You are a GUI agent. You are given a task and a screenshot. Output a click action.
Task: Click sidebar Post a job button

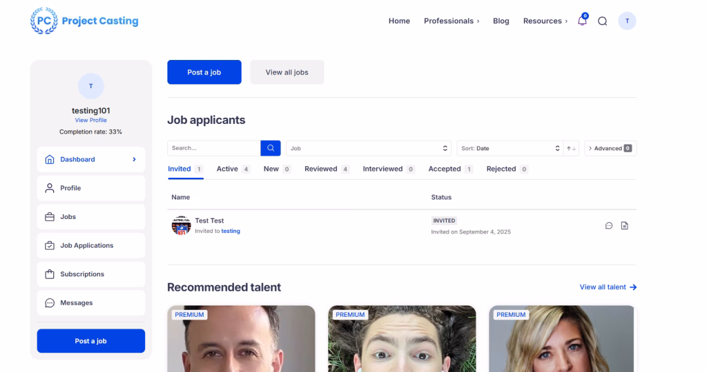click(91, 341)
